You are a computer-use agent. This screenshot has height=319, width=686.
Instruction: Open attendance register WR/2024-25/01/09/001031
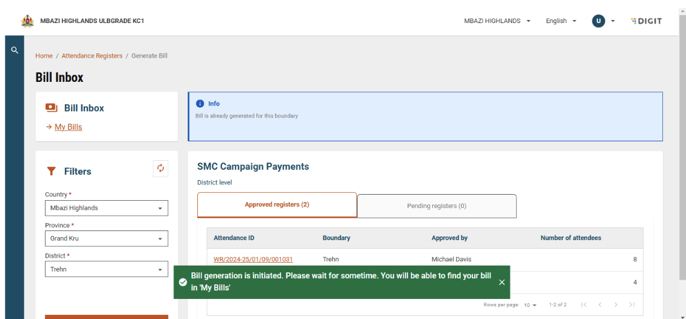point(253,260)
